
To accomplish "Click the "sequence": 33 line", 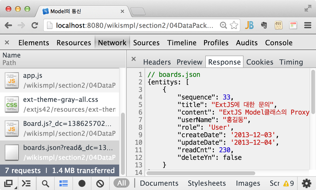I will 205,97.
